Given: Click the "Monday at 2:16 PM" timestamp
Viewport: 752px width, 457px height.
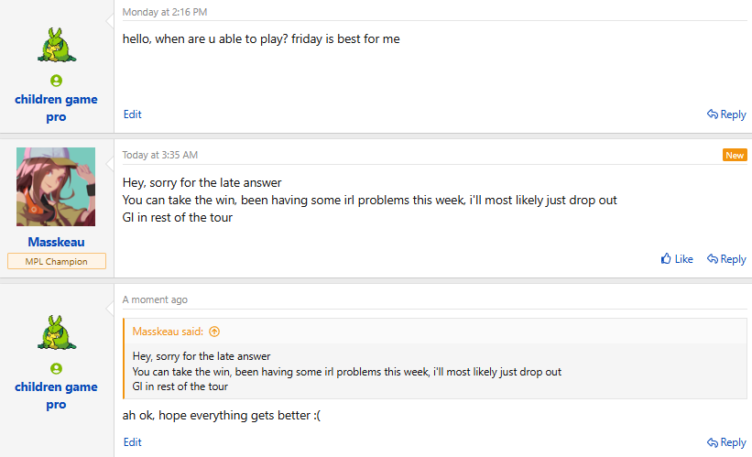Looking at the screenshot, I should click(x=165, y=12).
